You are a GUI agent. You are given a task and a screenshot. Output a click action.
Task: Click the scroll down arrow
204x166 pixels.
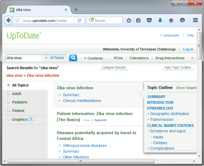click(x=199, y=156)
